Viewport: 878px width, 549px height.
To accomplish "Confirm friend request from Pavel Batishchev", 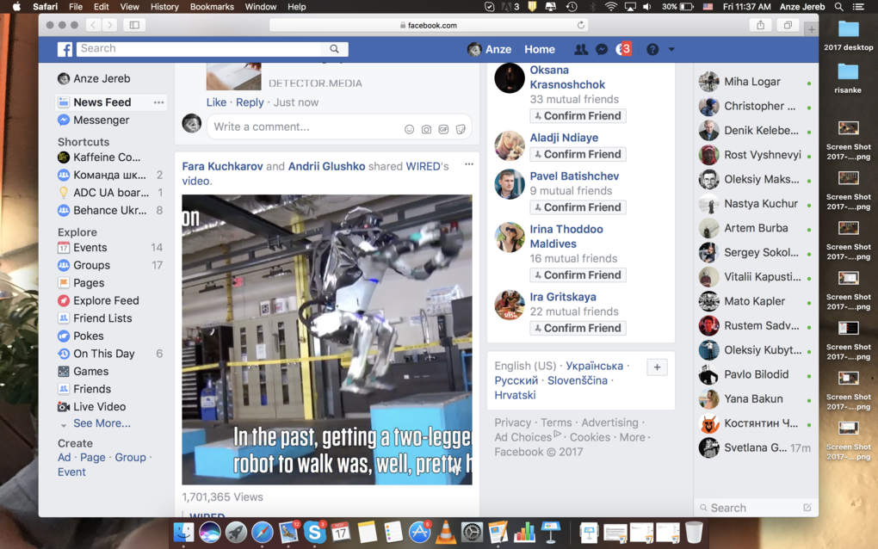I will click(578, 207).
